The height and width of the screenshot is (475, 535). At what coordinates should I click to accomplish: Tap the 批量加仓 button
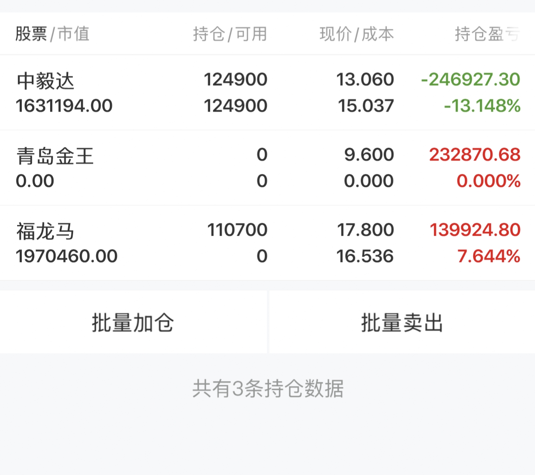point(133,322)
